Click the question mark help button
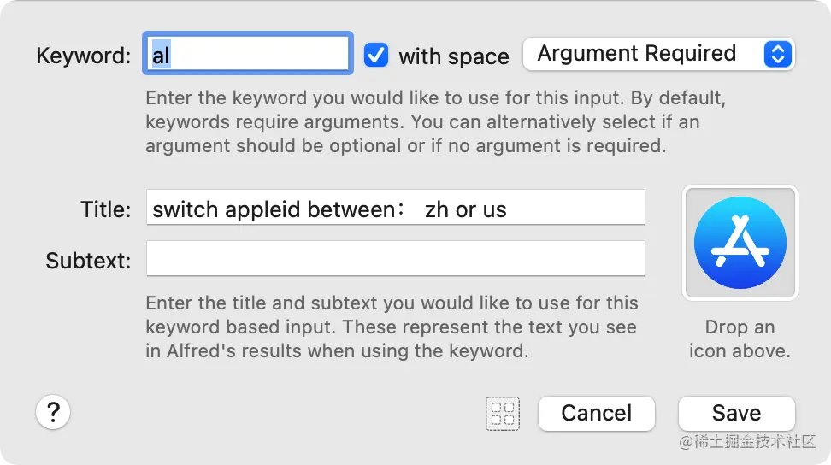Viewport: 831px width, 465px height. point(53,413)
